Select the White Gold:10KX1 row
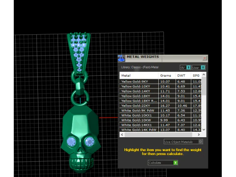 point(160,115)
